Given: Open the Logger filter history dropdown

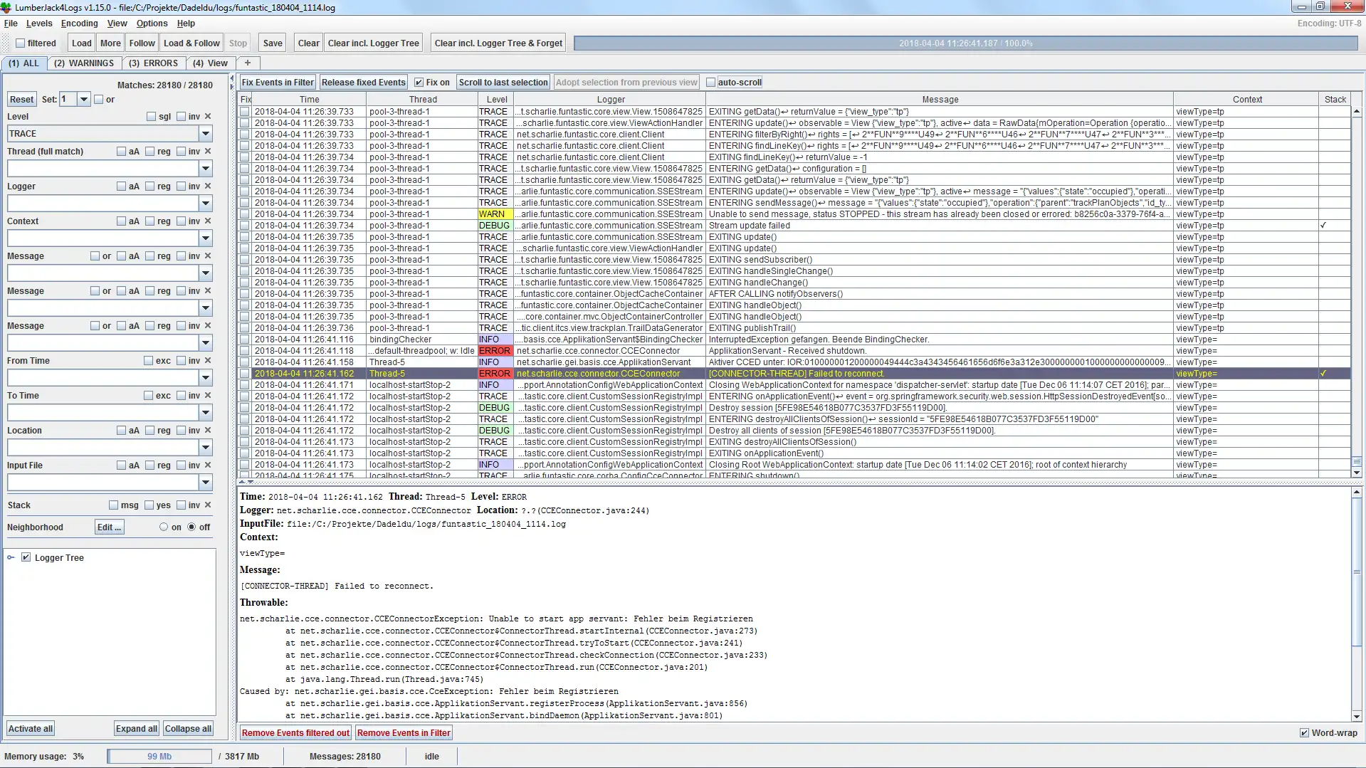Looking at the screenshot, I should [x=205, y=203].
